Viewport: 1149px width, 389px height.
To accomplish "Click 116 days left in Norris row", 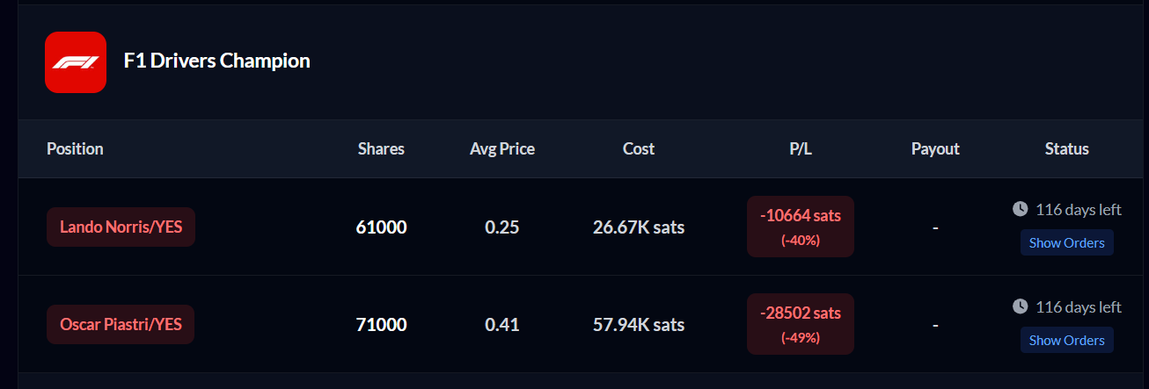I will coord(1079,209).
